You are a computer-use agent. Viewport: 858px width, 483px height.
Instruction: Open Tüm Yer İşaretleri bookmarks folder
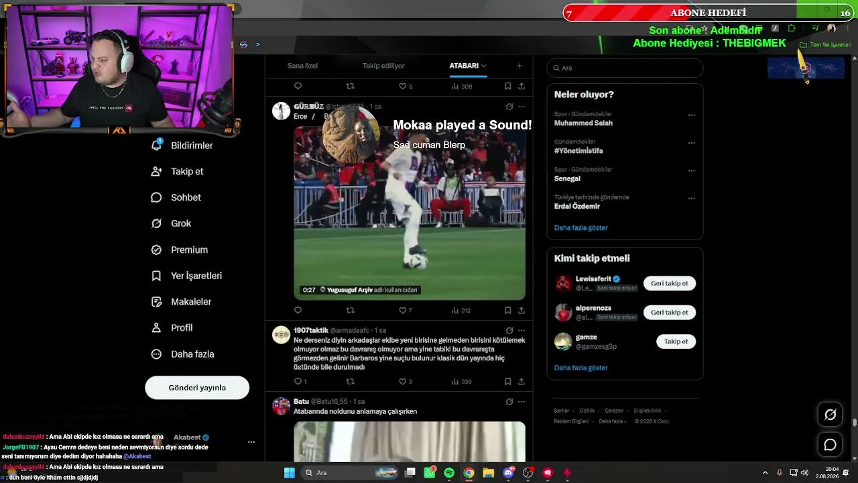826,45
